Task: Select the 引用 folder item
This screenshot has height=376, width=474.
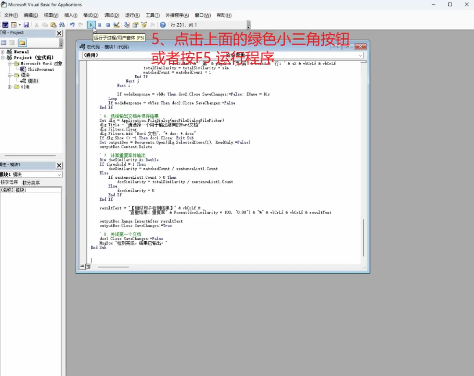Action: (22, 87)
